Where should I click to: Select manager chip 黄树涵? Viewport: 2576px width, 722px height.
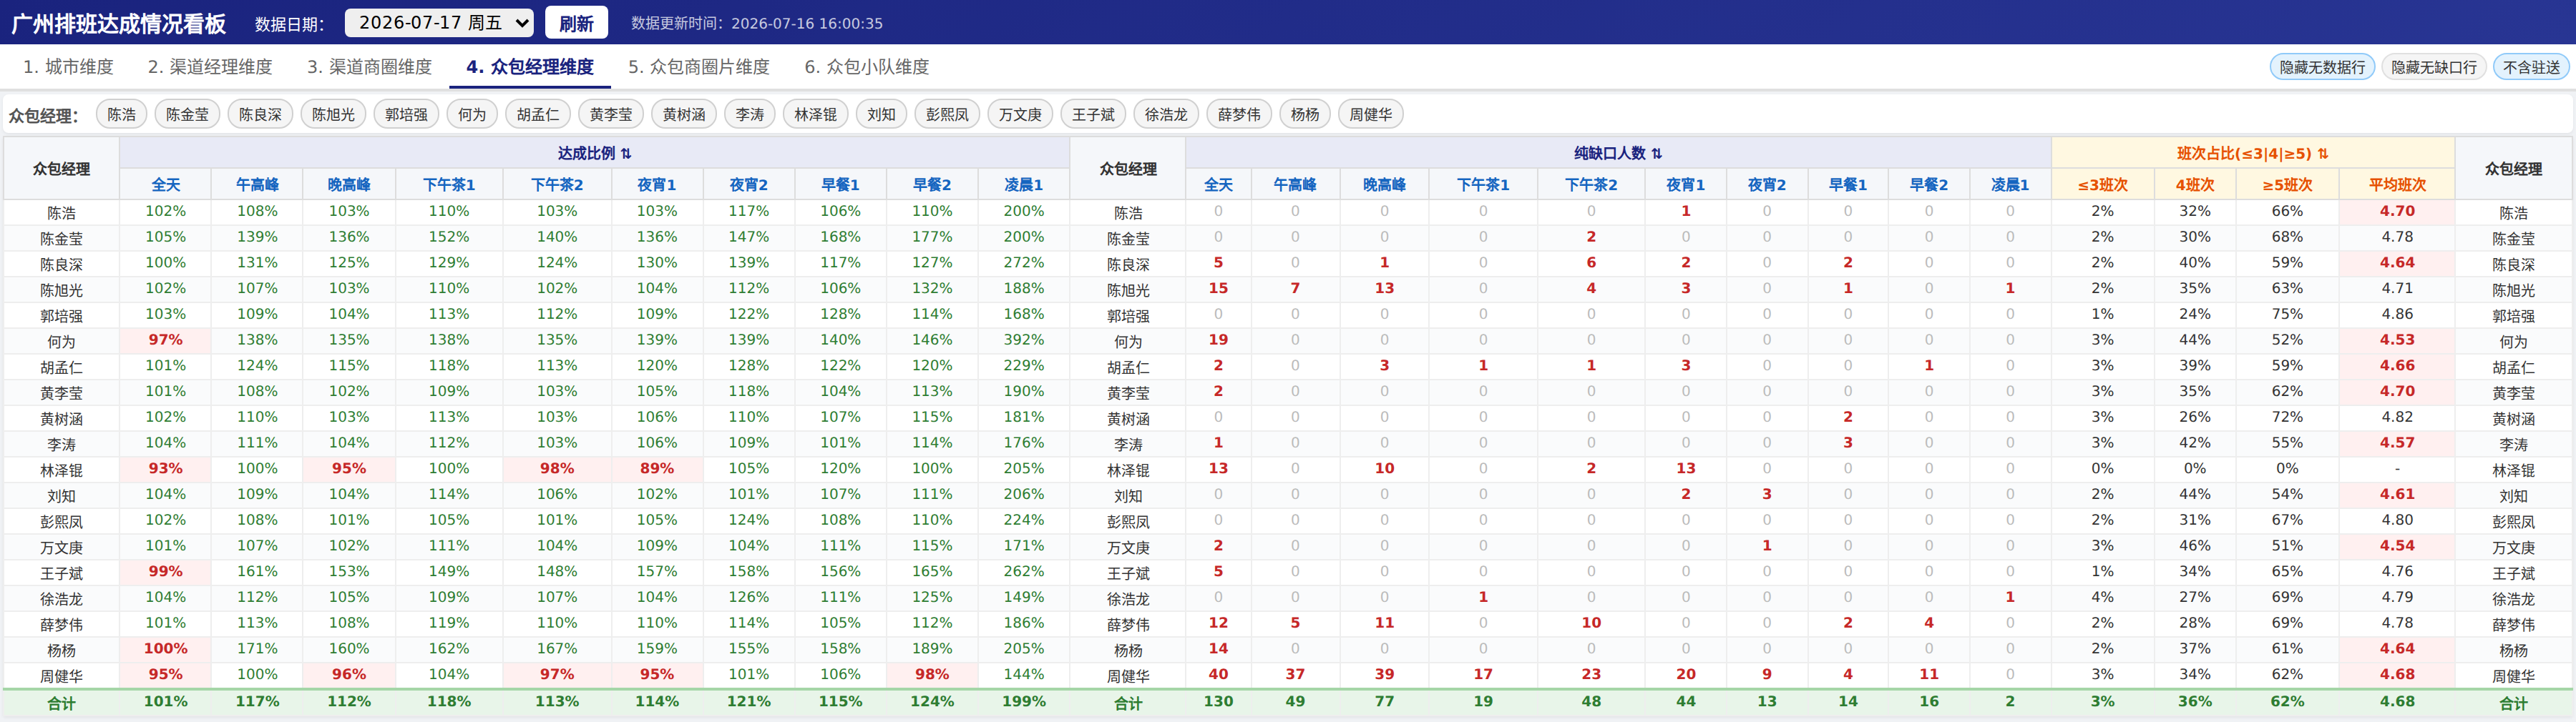685,115
